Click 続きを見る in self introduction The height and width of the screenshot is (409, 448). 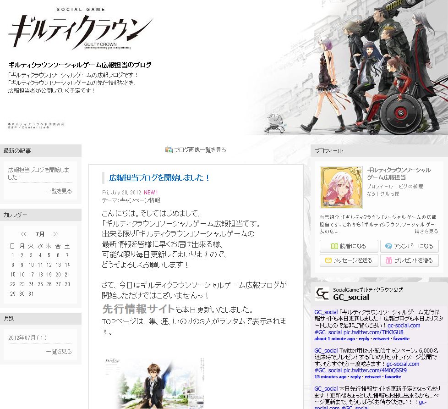point(426,231)
